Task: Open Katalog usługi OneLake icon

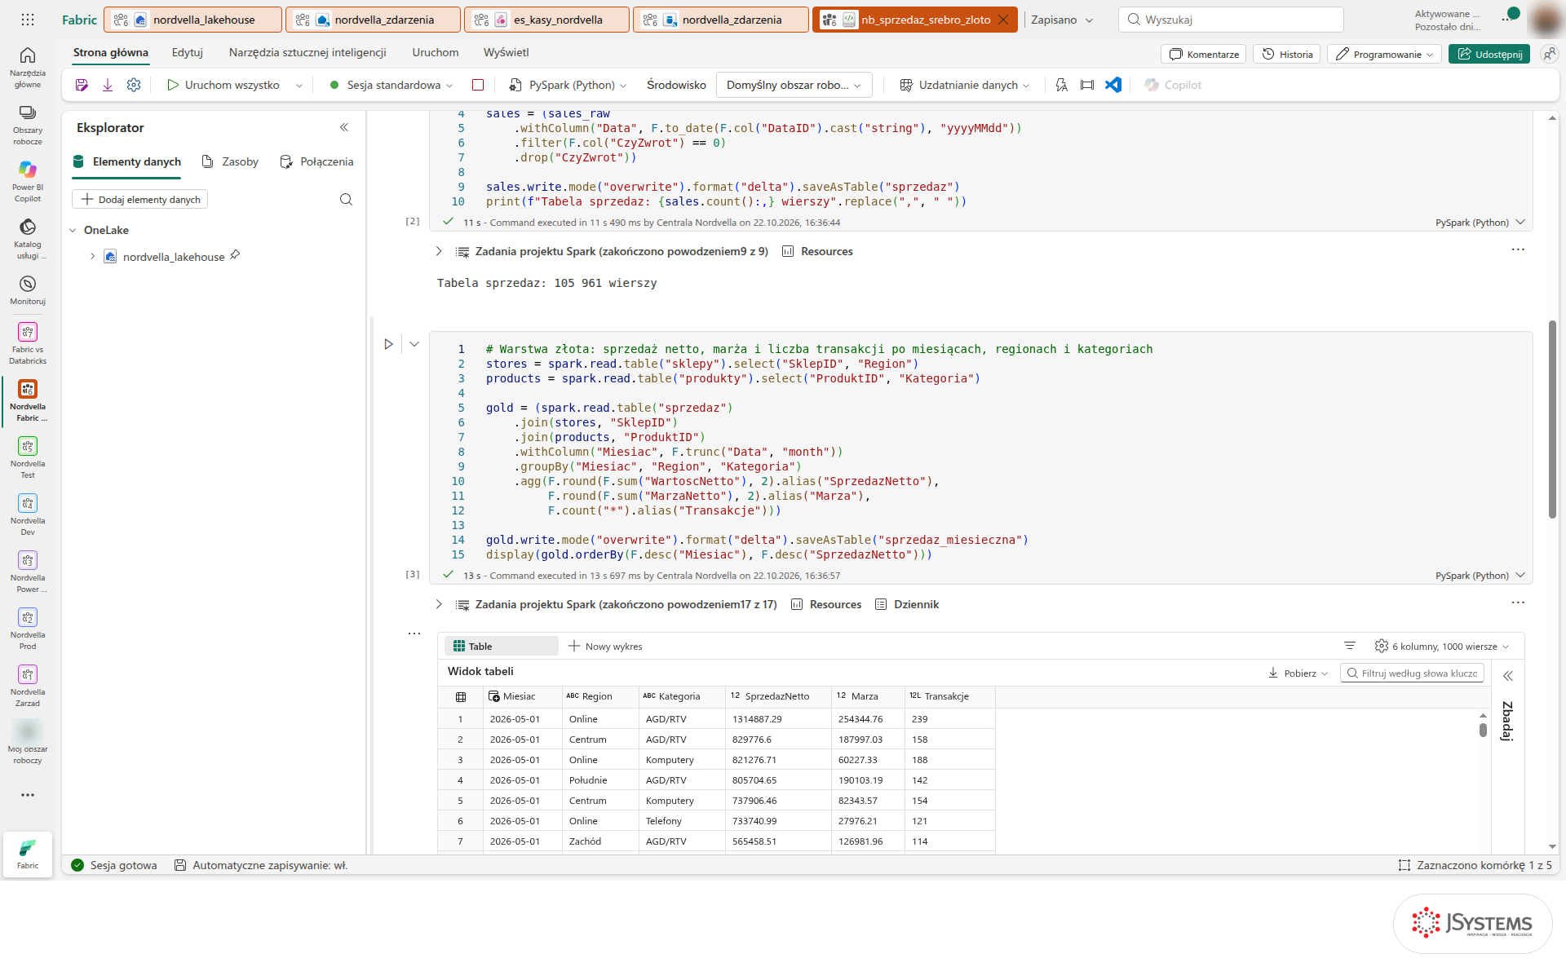Action: [x=28, y=238]
